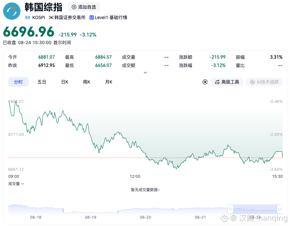Open AI技术追踪 feature

click(x=264, y=82)
